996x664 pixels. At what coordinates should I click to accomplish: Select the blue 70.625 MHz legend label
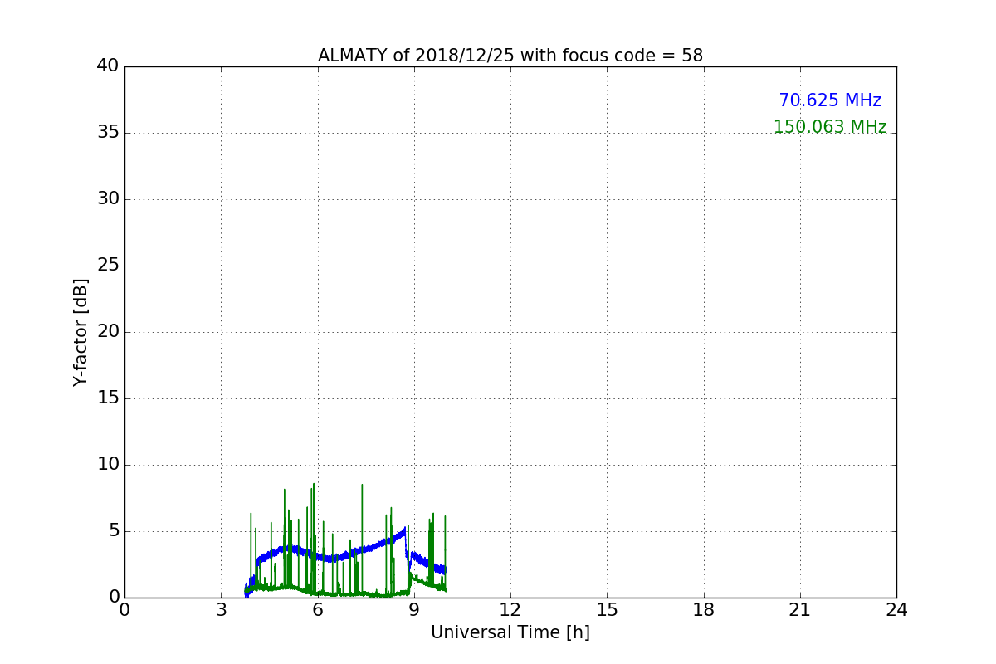[x=830, y=100]
